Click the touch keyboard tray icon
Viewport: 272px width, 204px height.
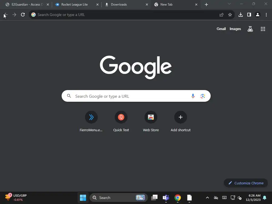pos(224,198)
